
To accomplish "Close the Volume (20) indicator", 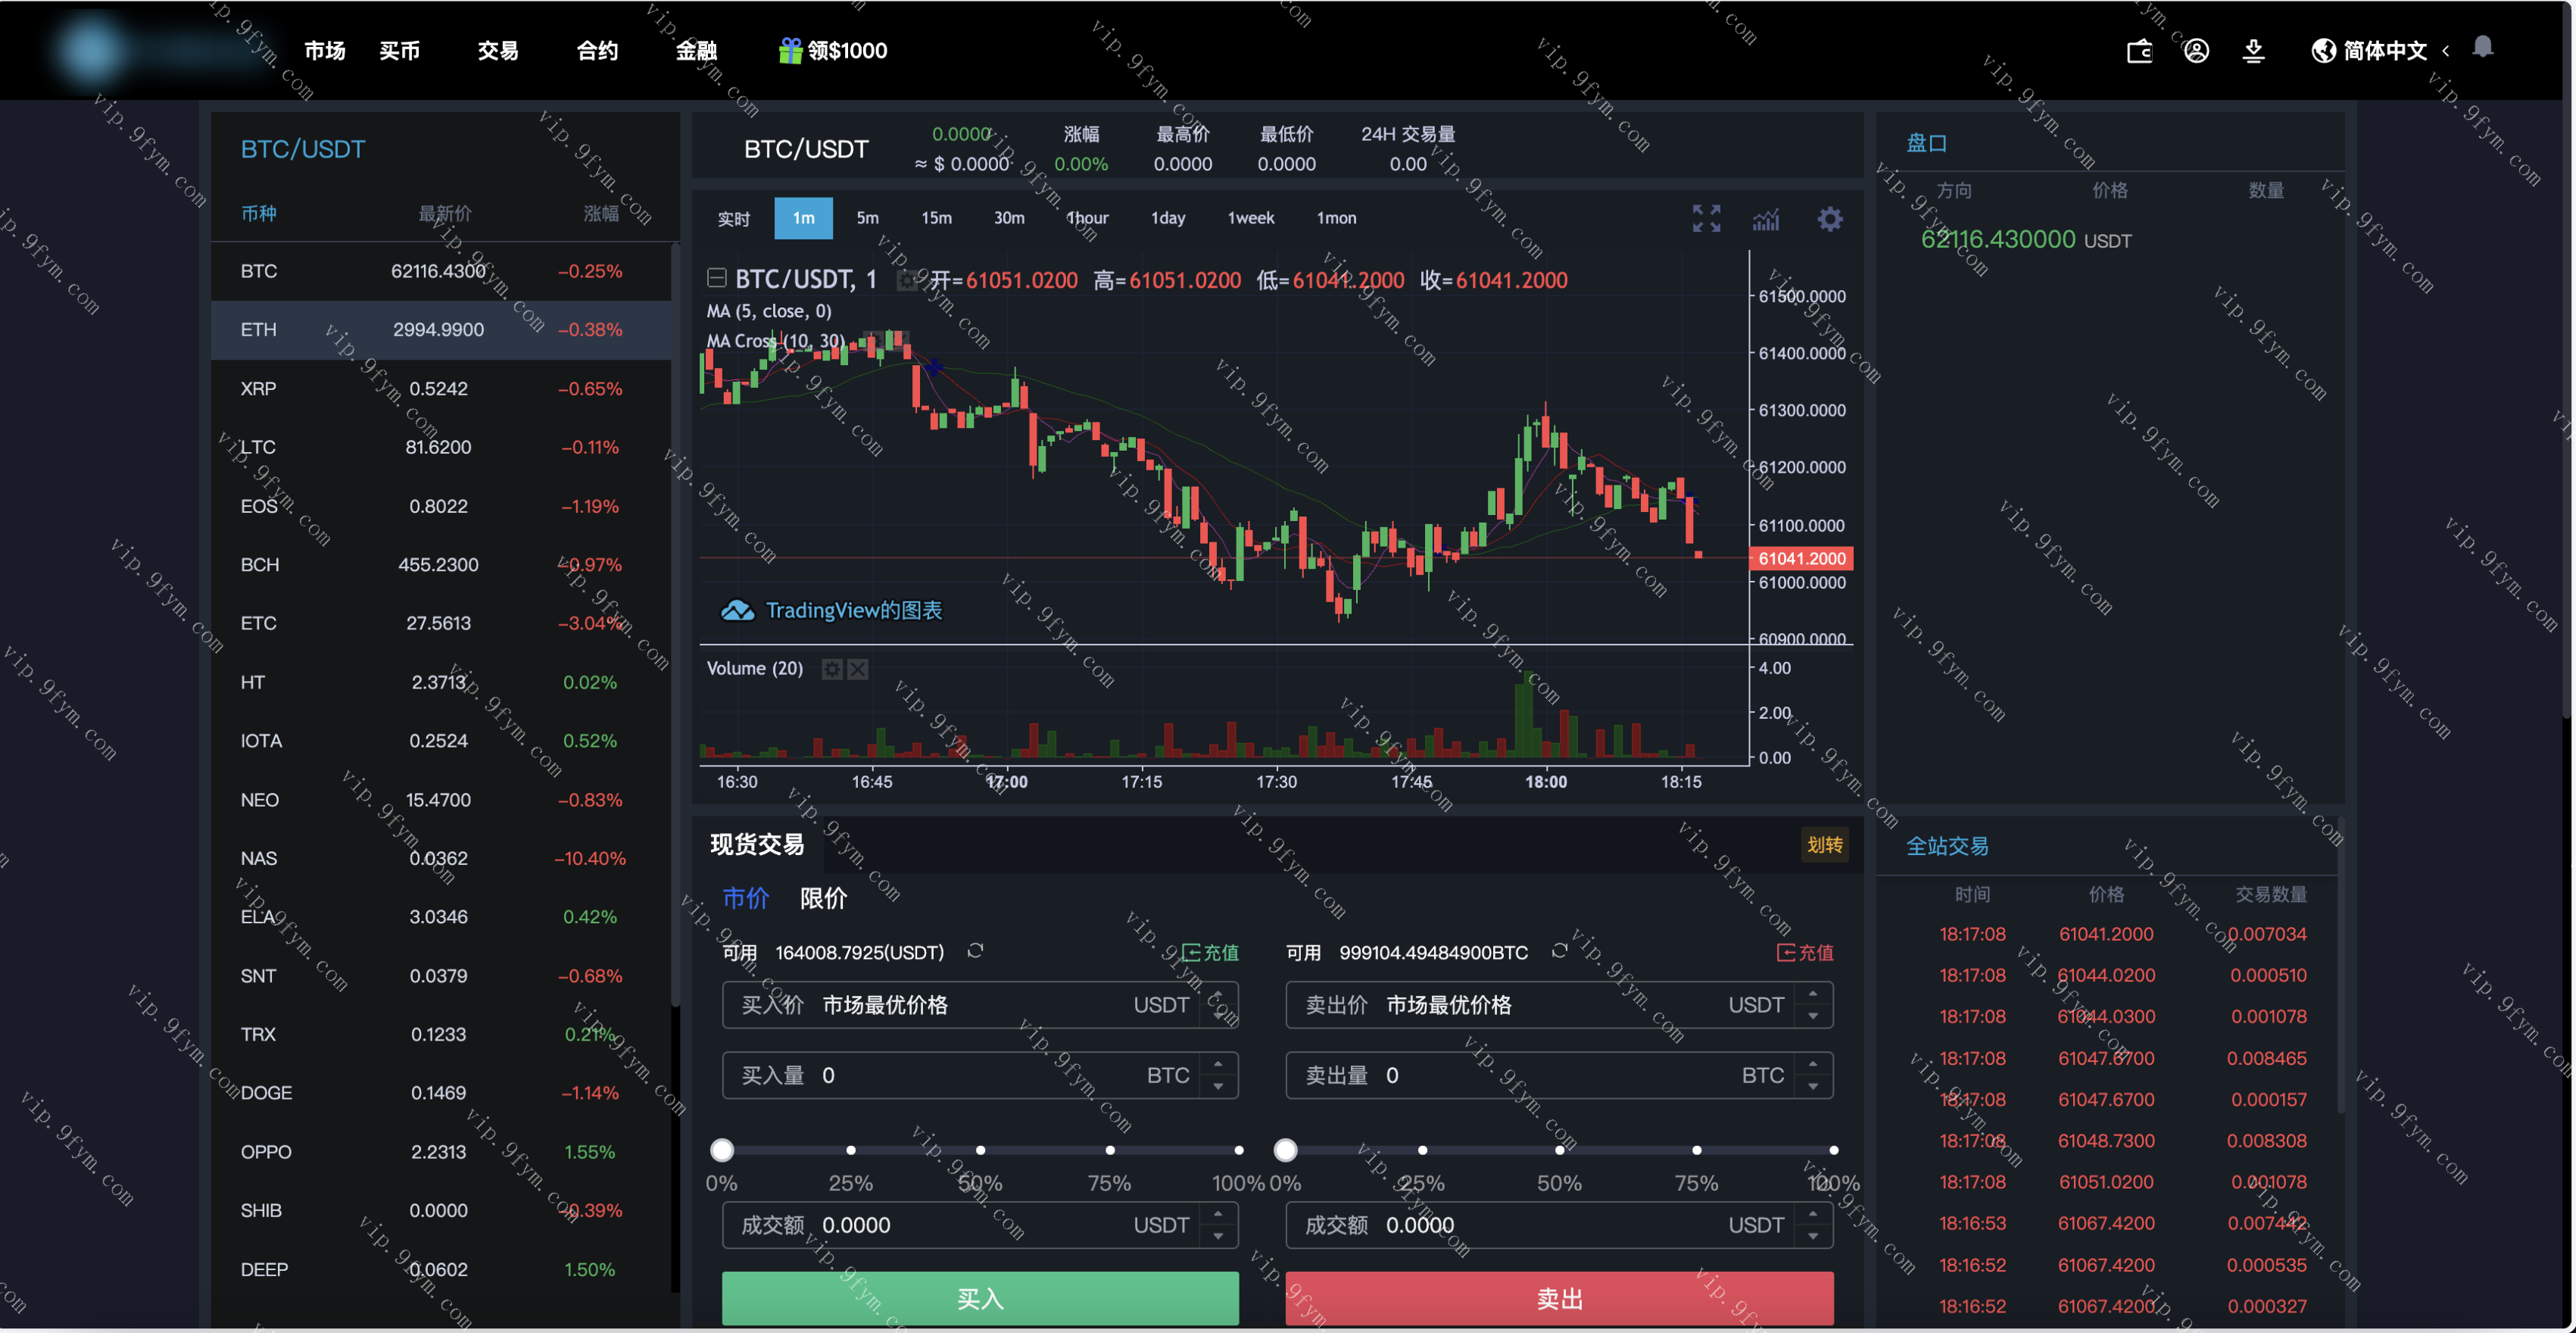I will click(x=858, y=669).
